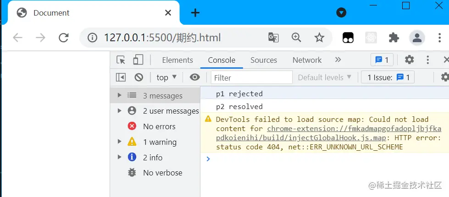The width and height of the screenshot is (449, 197).
Task: Bookmark this page with the star icon
Action: click(x=319, y=38)
